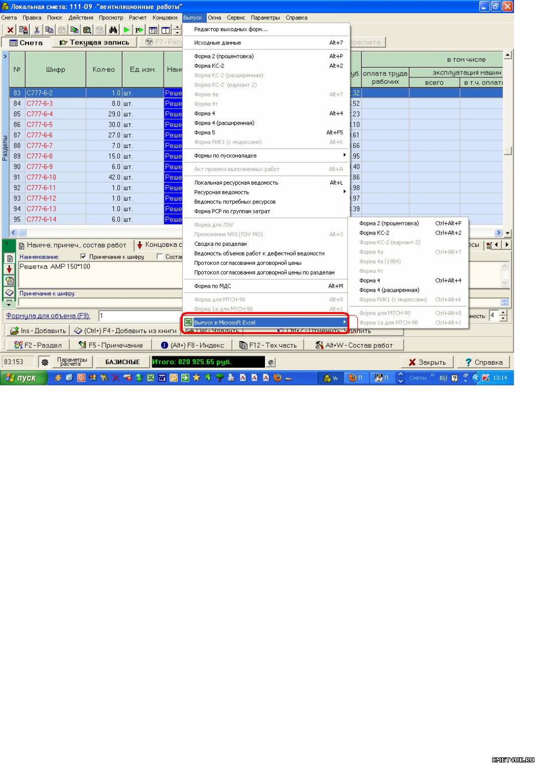Screen dimensions: 537x765
Task: Click the horizontal scrollbar right arrow
Action: tap(499, 233)
